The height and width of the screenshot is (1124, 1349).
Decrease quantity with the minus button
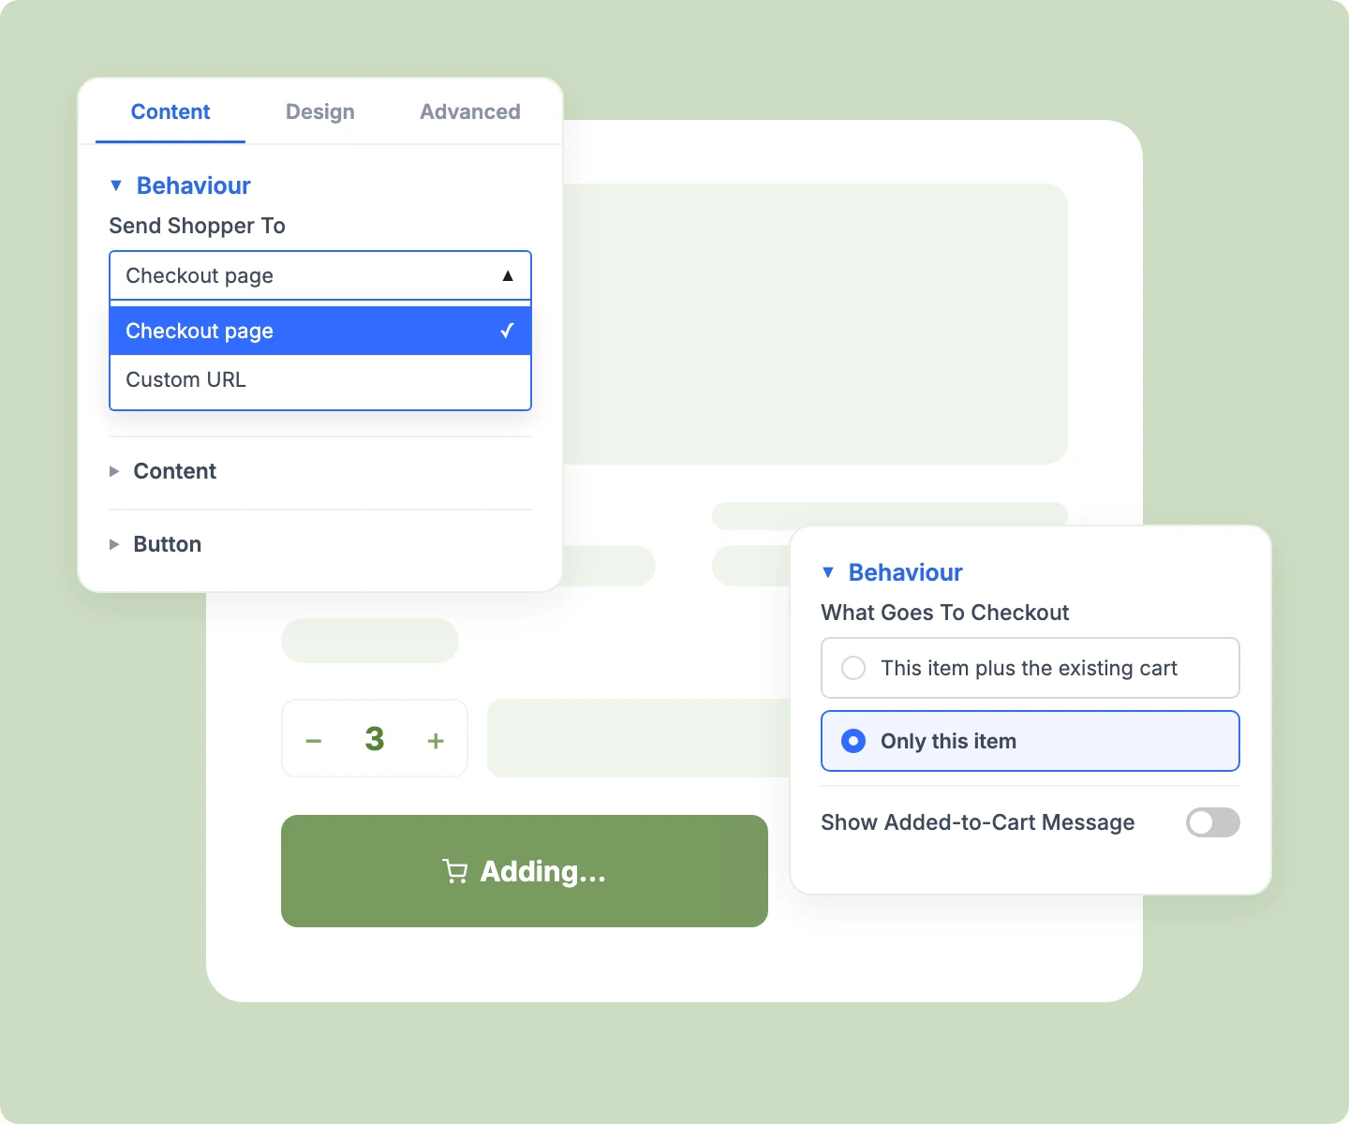[314, 740]
